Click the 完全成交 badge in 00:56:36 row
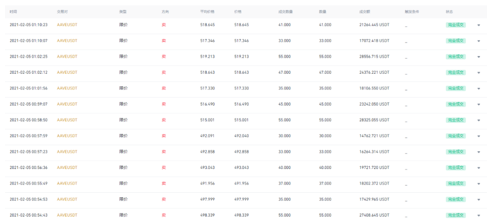This screenshot has width=492, height=220. click(x=456, y=168)
